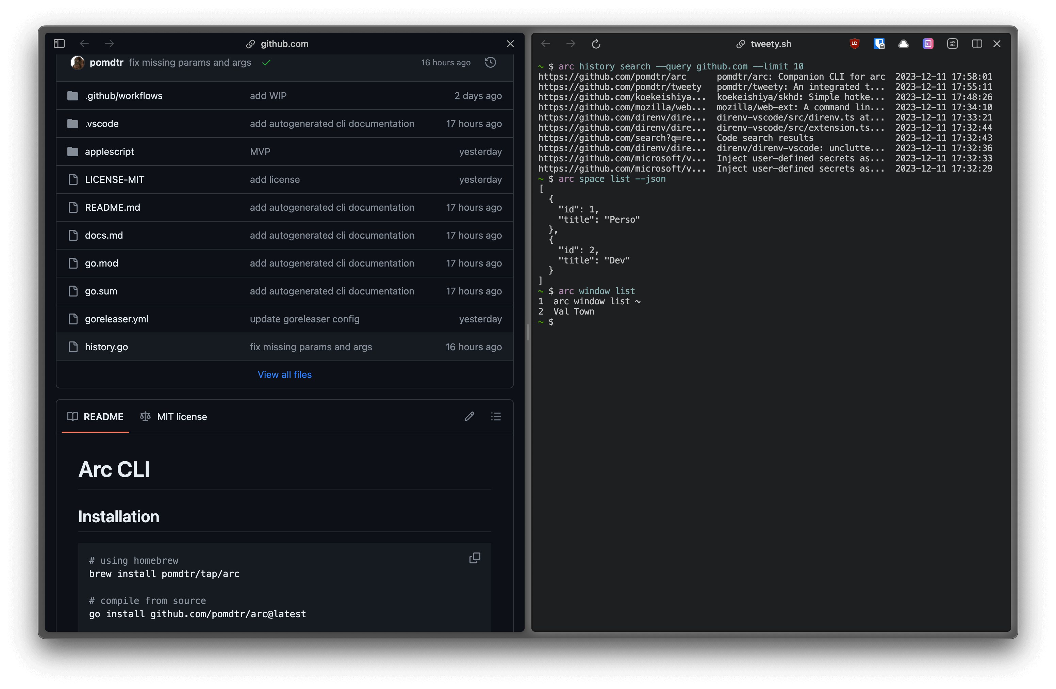The width and height of the screenshot is (1056, 689).
Task: Toggle the sidebar icon in github pane
Action: pos(60,44)
